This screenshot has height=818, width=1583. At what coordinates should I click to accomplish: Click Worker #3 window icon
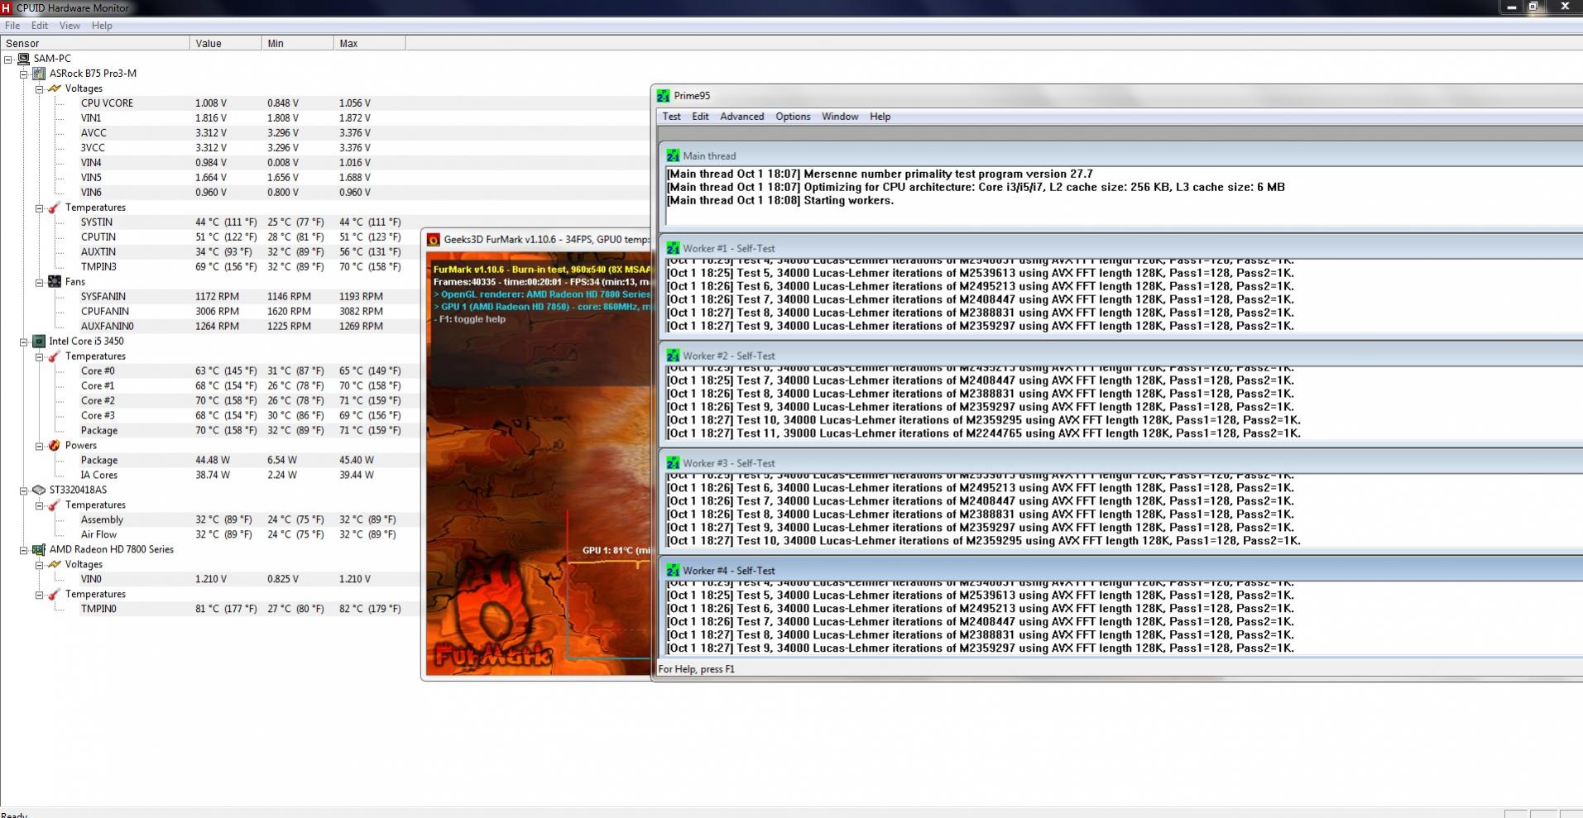(x=673, y=463)
